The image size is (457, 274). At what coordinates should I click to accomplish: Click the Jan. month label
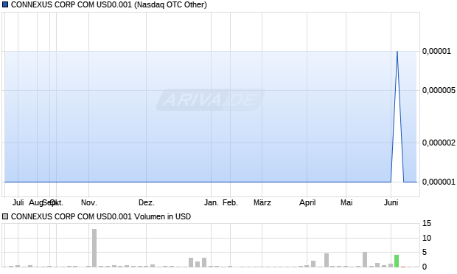211,202
